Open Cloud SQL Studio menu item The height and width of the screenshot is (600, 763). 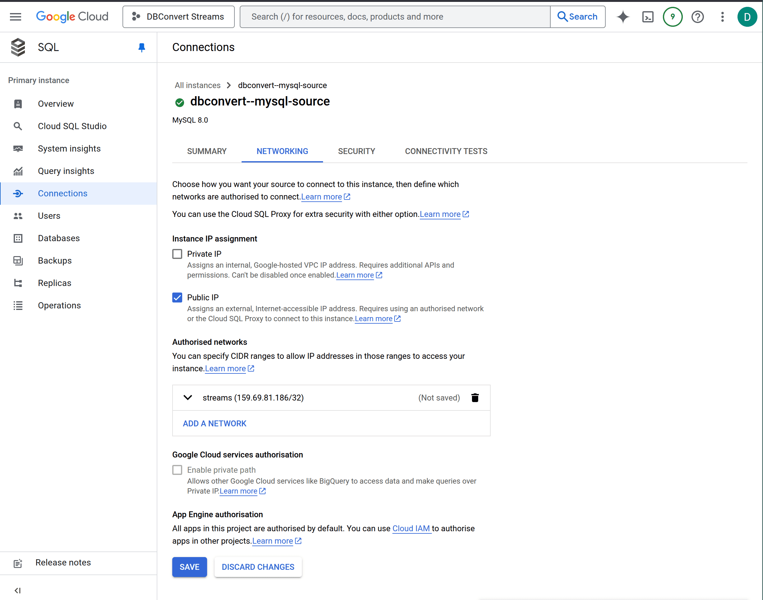click(x=79, y=126)
